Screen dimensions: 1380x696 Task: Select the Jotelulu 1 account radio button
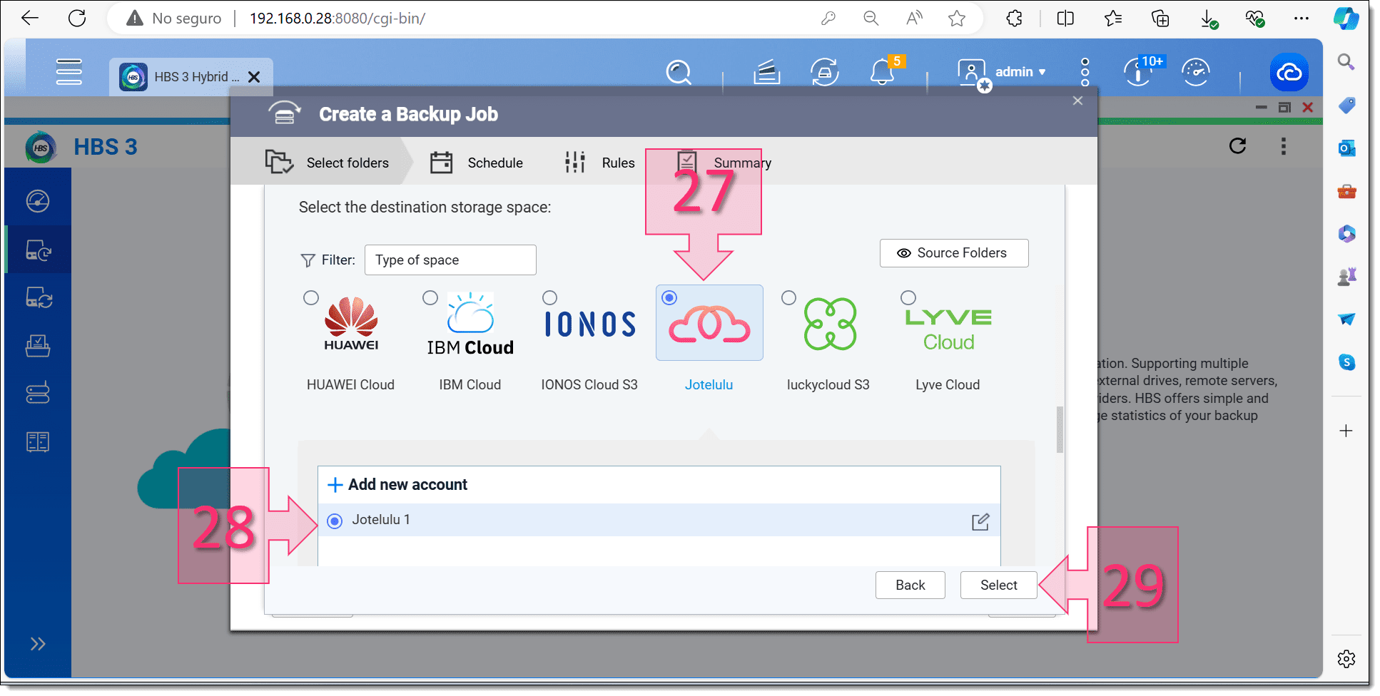pyautogui.click(x=335, y=521)
